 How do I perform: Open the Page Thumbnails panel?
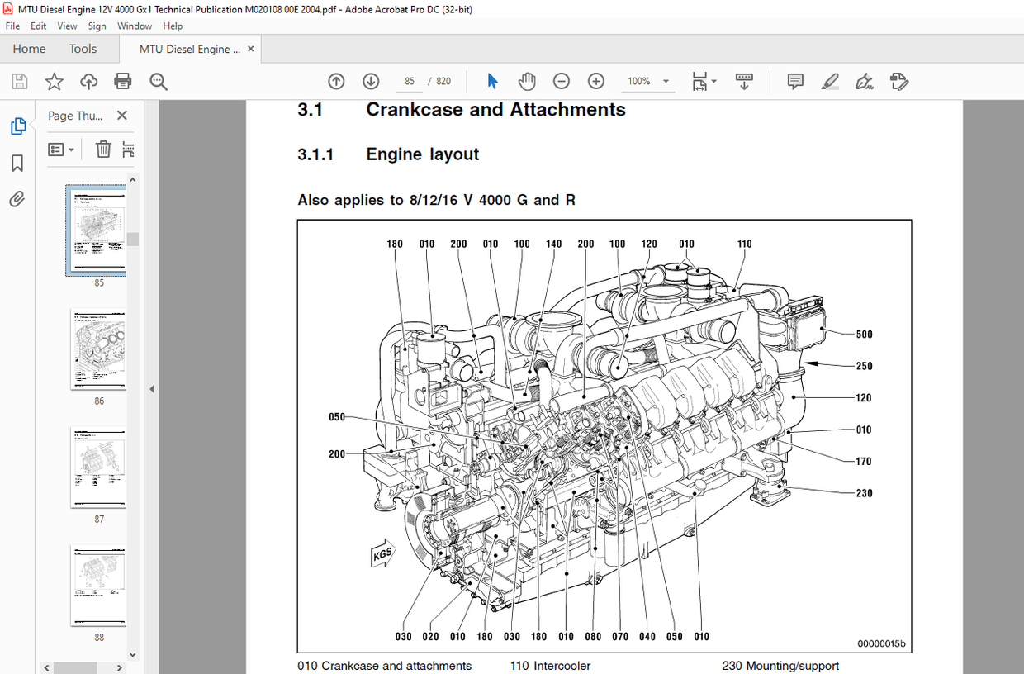18,126
